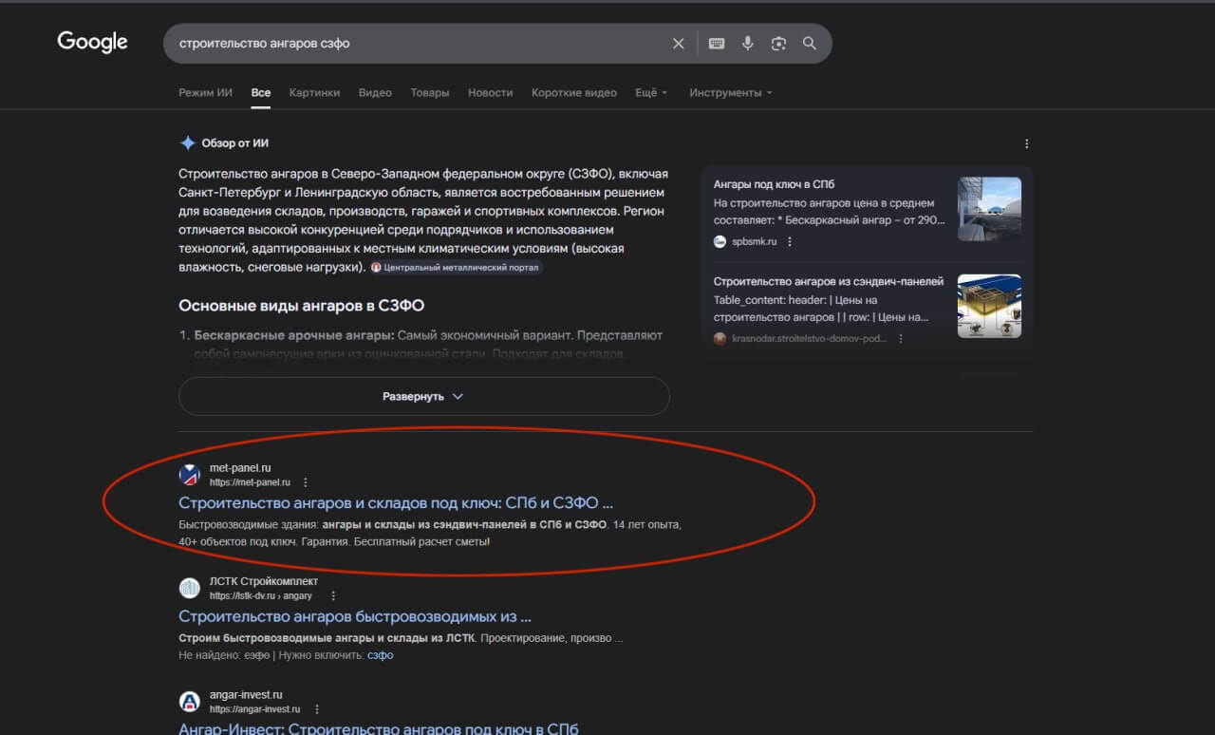The width and height of the screenshot is (1215, 735).
Task: Switch to the Картинки tab
Action: point(314,92)
